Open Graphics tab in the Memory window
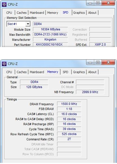This screenshot has height=164, width=117. [x=79, y=72]
